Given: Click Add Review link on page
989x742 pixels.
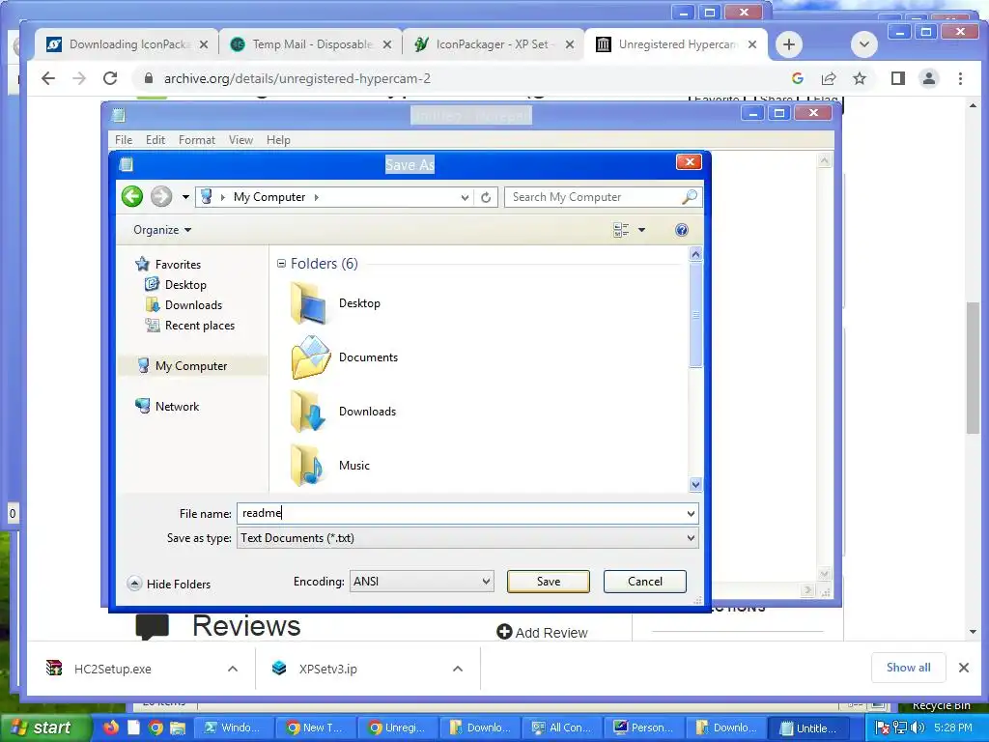Looking at the screenshot, I should pyautogui.click(x=543, y=632).
